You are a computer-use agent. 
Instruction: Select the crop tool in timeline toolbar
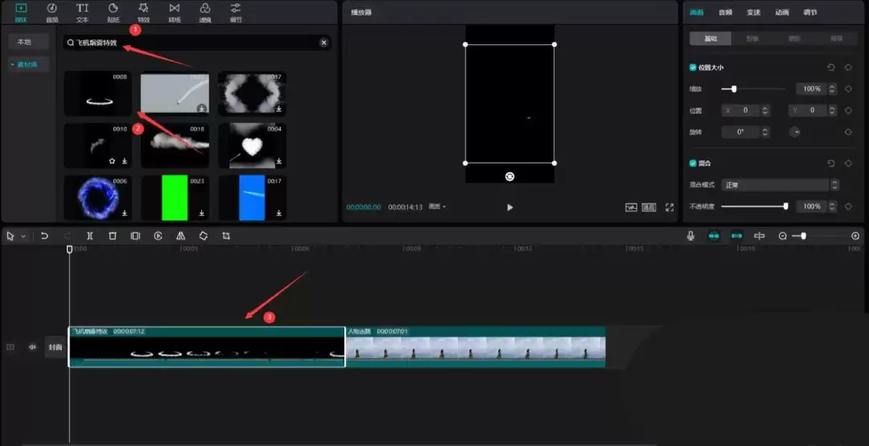[x=226, y=236]
